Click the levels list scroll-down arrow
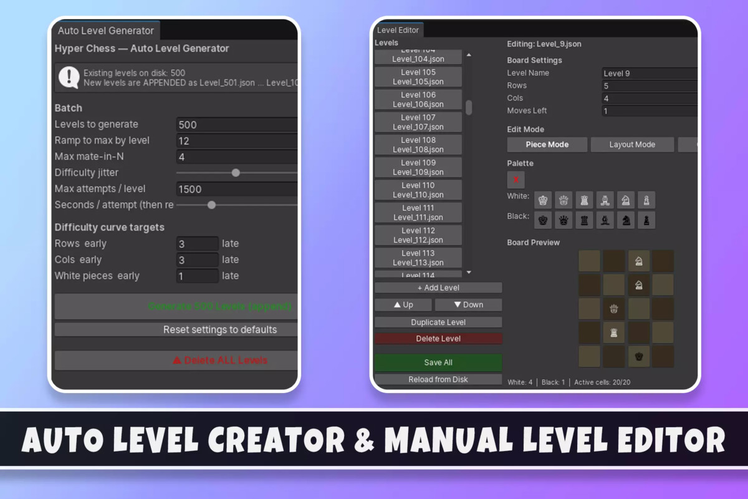Viewport: 748px width, 499px height. click(x=469, y=273)
